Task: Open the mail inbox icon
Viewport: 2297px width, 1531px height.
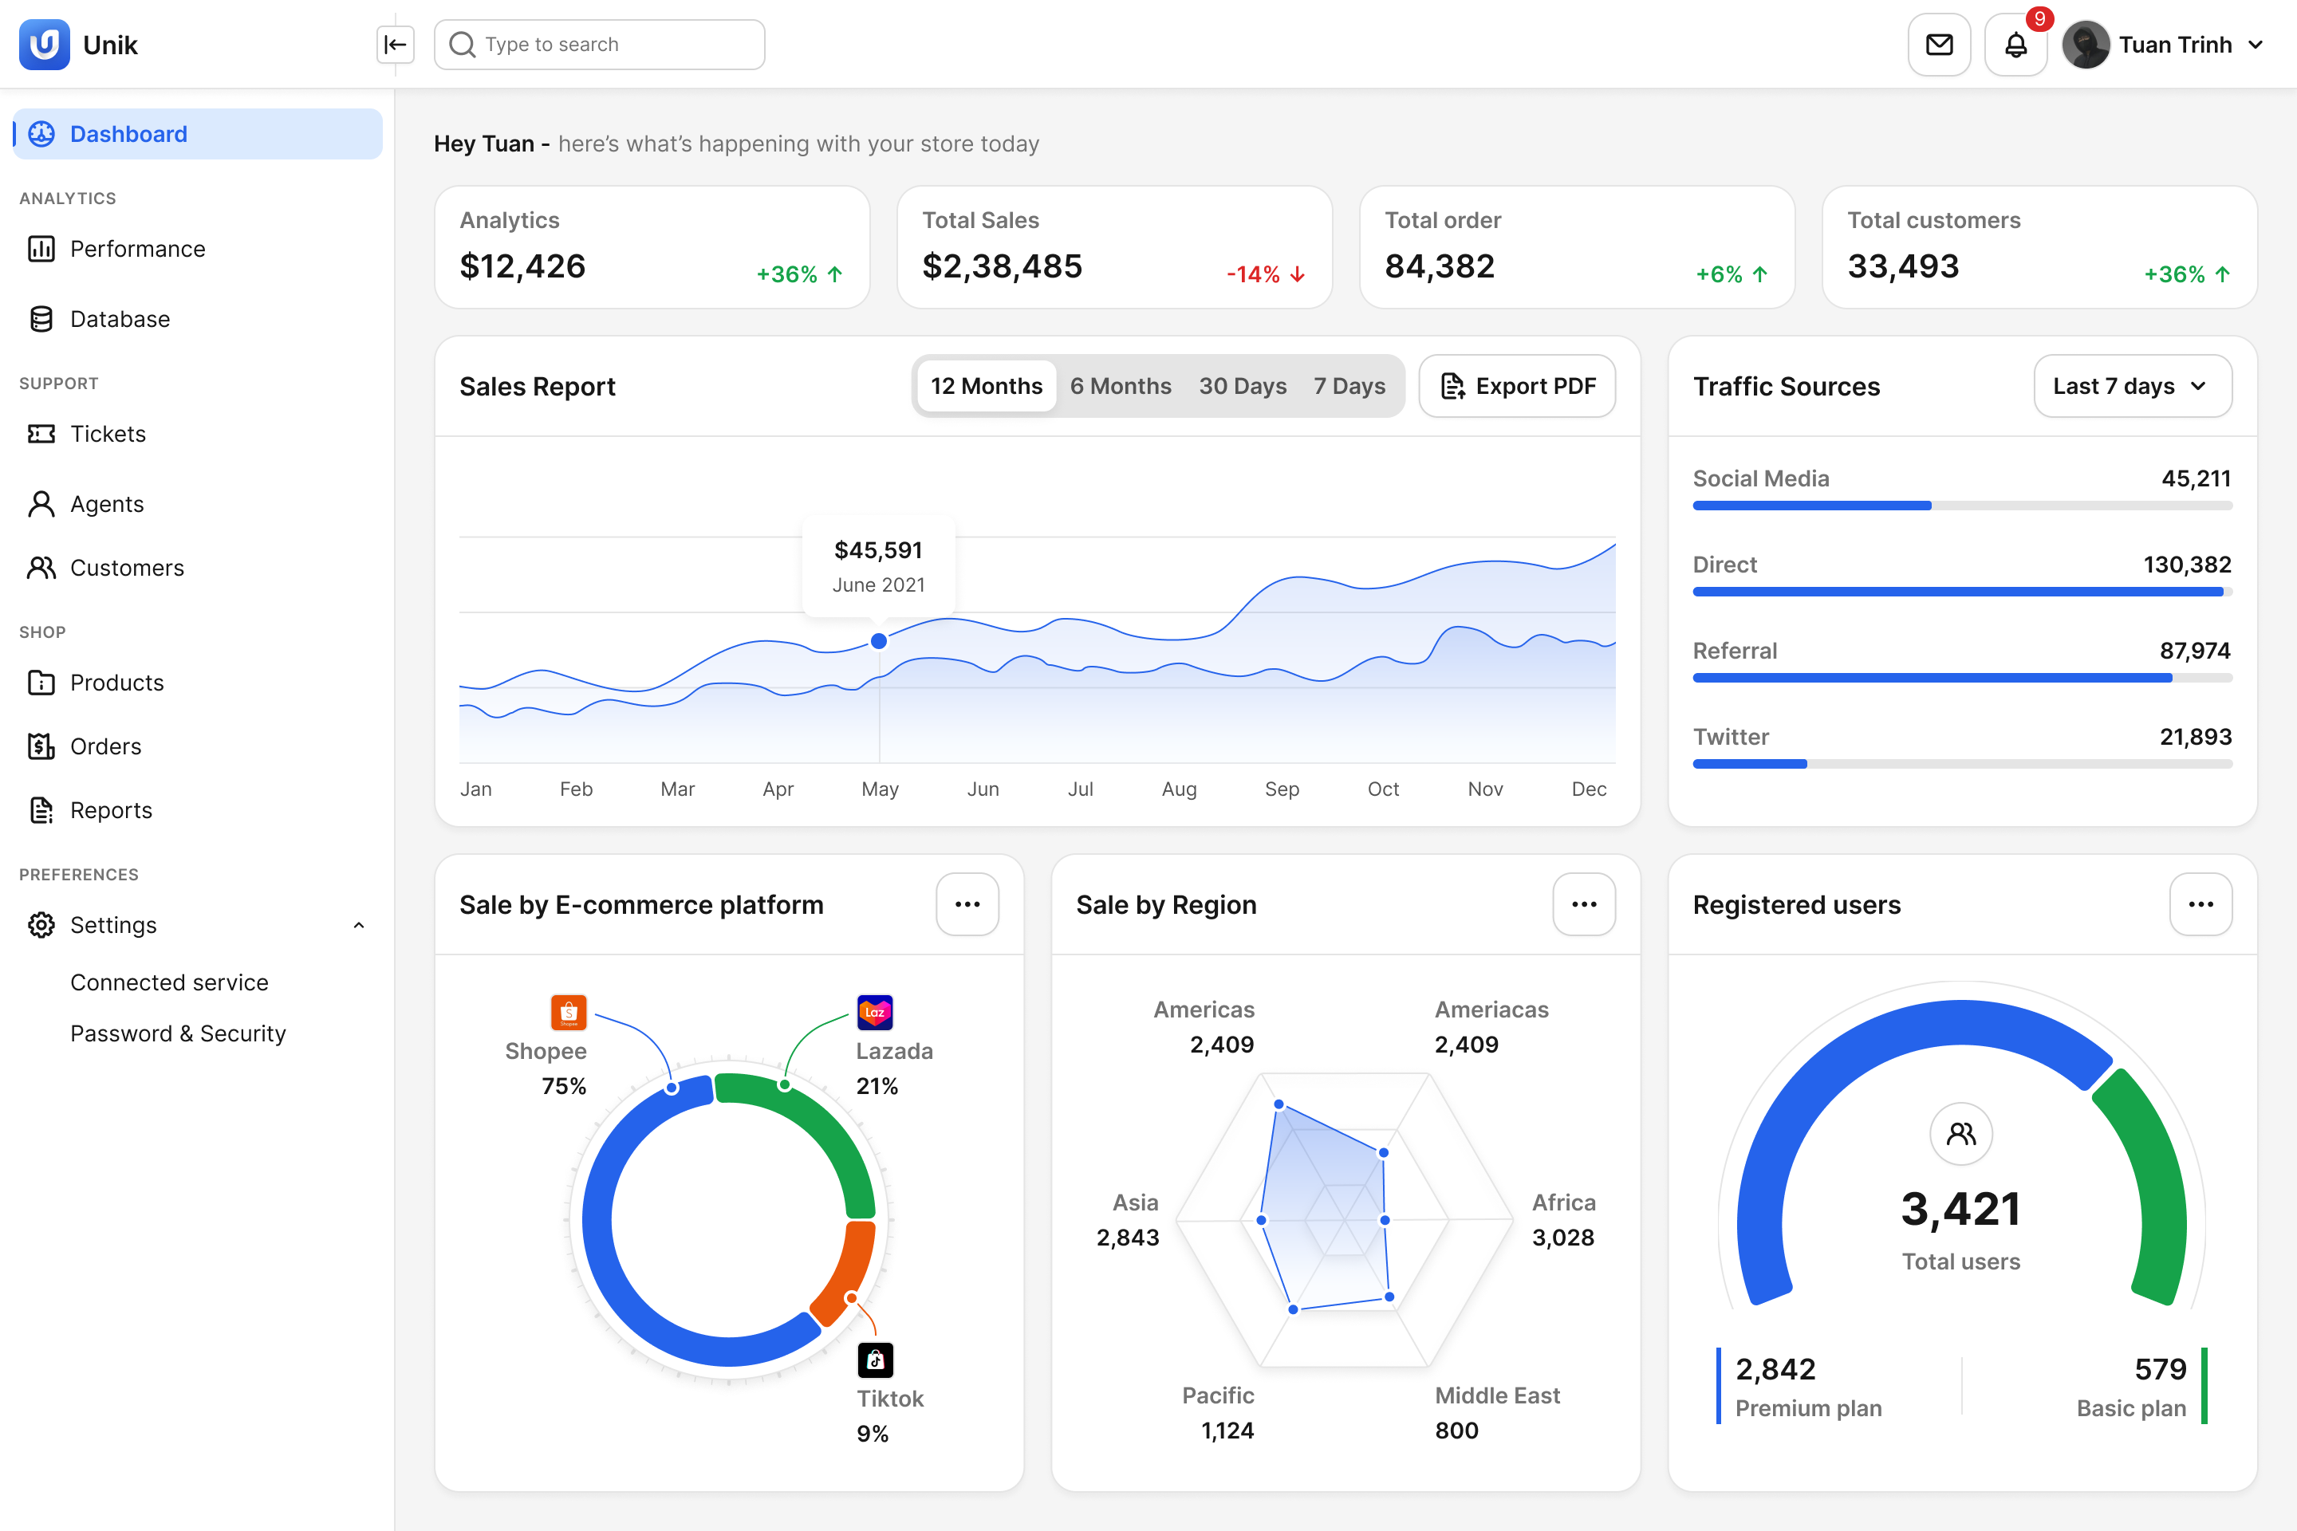Action: tap(1939, 45)
